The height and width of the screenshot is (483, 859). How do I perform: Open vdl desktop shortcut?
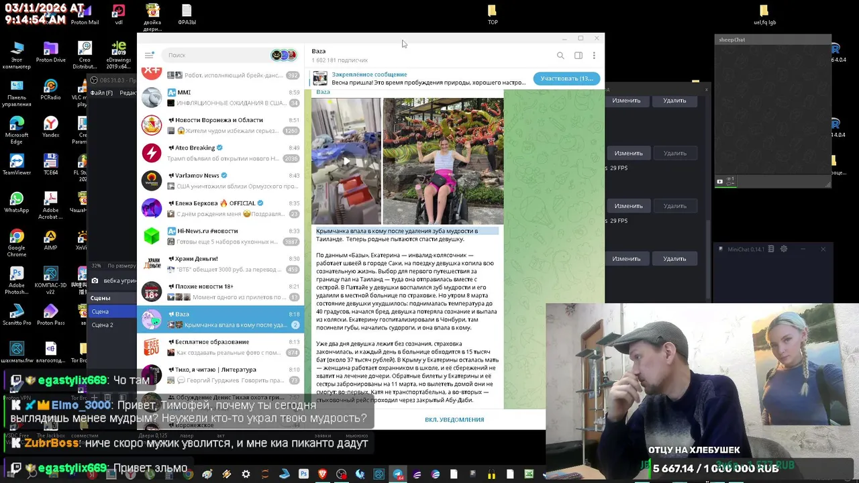click(119, 15)
